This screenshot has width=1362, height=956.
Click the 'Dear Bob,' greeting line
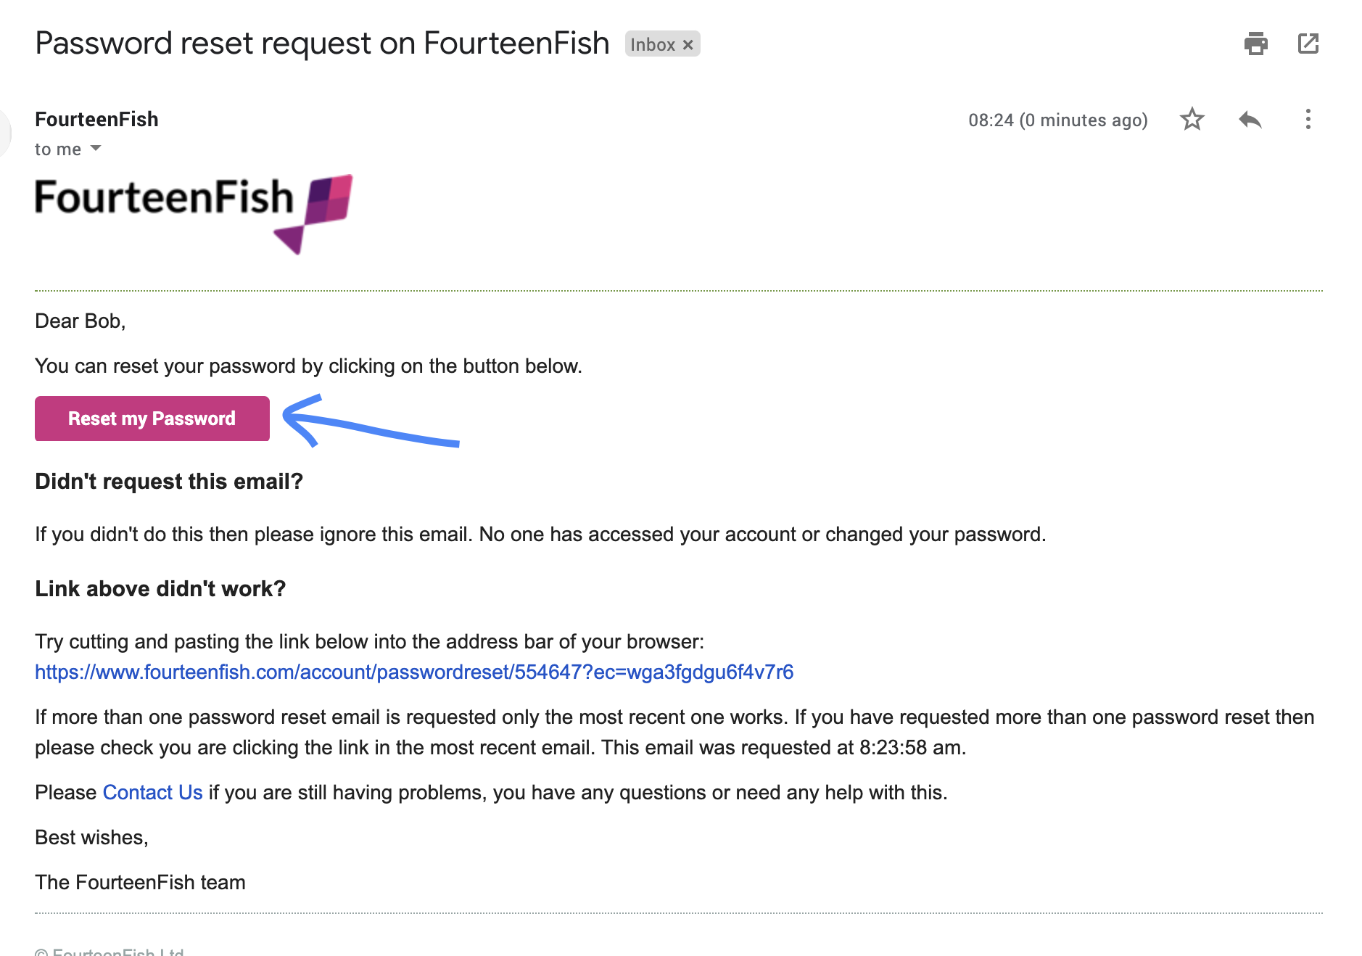tap(81, 321)
